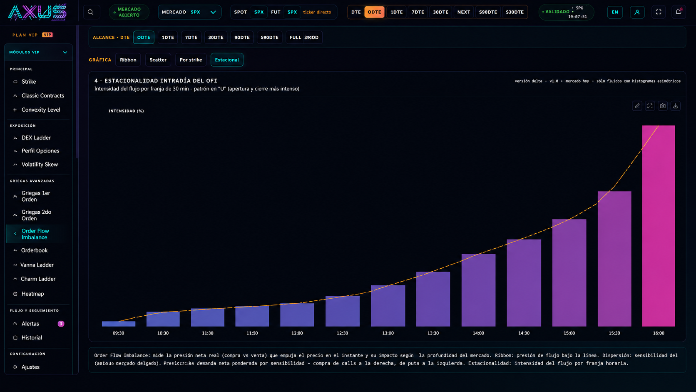
Task: Click the Mercado Abierto status button
Action: 129,12
